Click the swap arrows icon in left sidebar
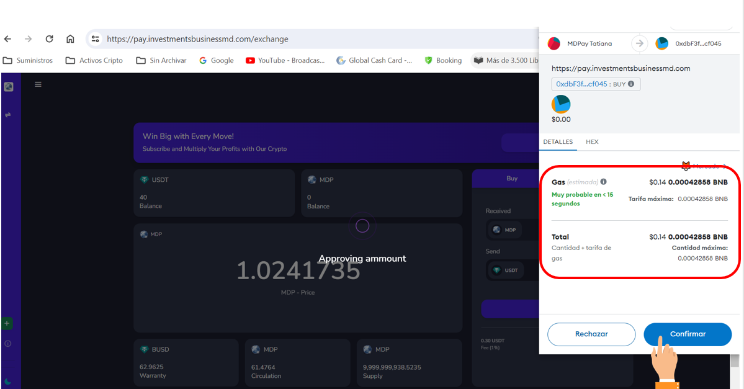This screenshot has height=389, width=744. click(8, 115)
